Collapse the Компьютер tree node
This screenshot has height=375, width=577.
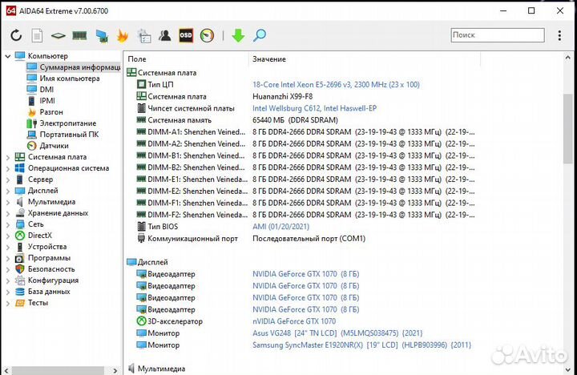pos(8,56)
